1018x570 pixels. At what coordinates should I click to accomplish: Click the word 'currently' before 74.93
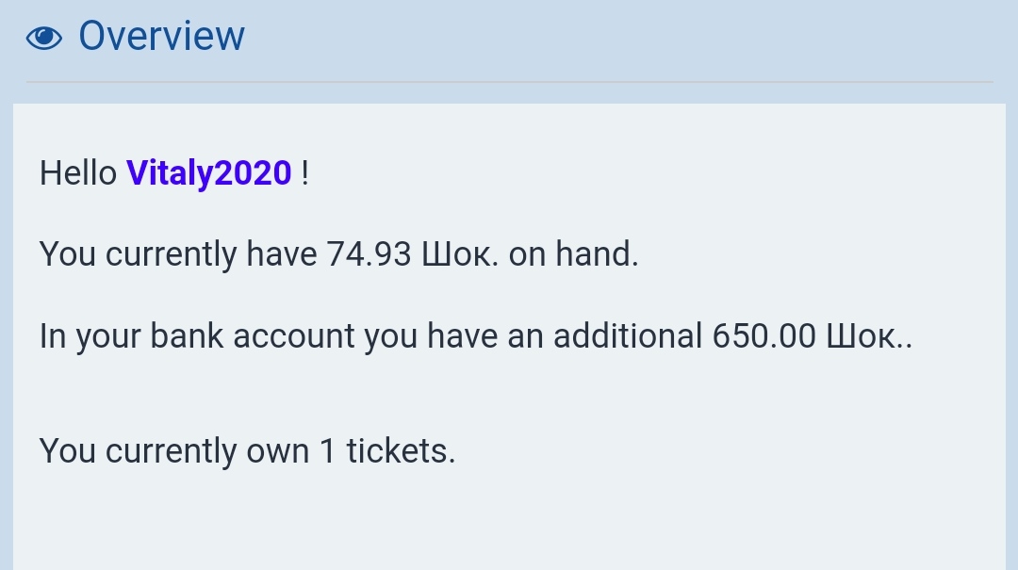click(171, 255)
